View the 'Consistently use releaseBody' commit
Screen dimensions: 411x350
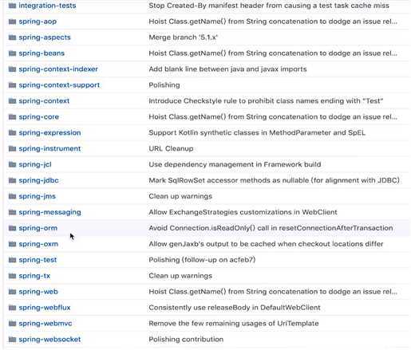click(235, 308)
